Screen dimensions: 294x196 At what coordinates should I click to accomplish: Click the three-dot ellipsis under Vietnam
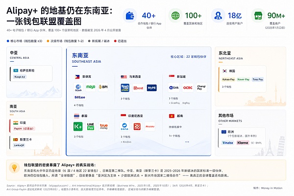(187, 142)
